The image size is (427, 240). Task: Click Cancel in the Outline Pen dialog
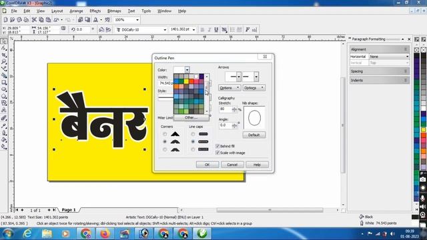tap(232, 165)
